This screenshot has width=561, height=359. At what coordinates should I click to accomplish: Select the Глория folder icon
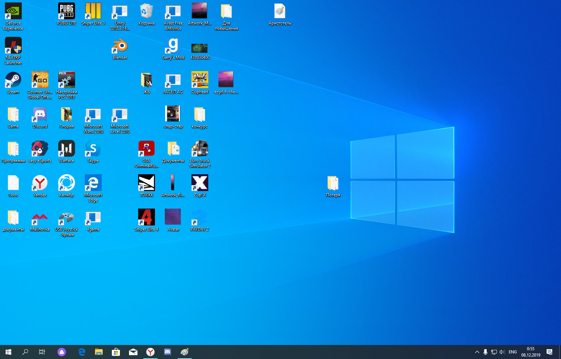67,117
